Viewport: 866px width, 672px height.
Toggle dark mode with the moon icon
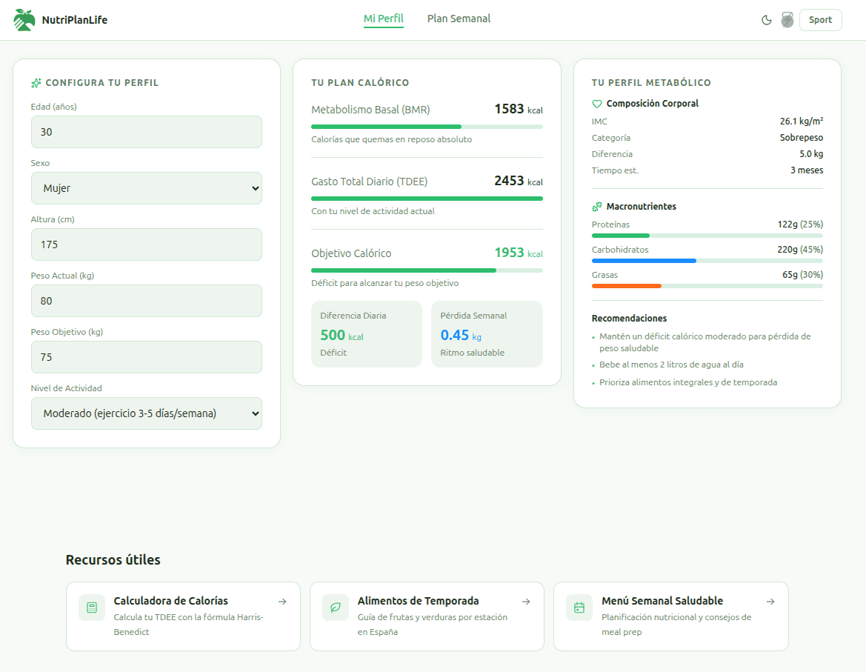click(767, 20)
